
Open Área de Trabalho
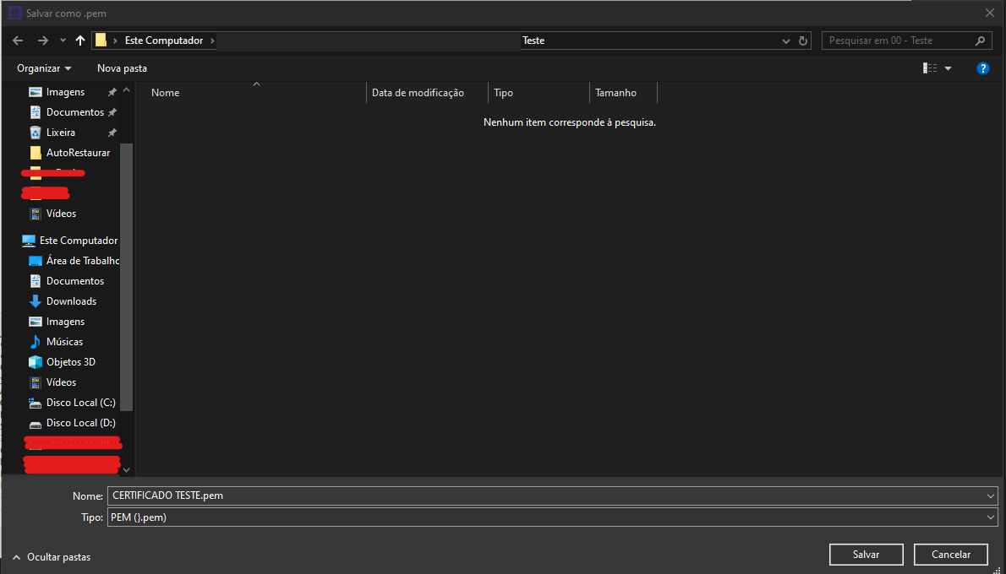click(83, 261)
